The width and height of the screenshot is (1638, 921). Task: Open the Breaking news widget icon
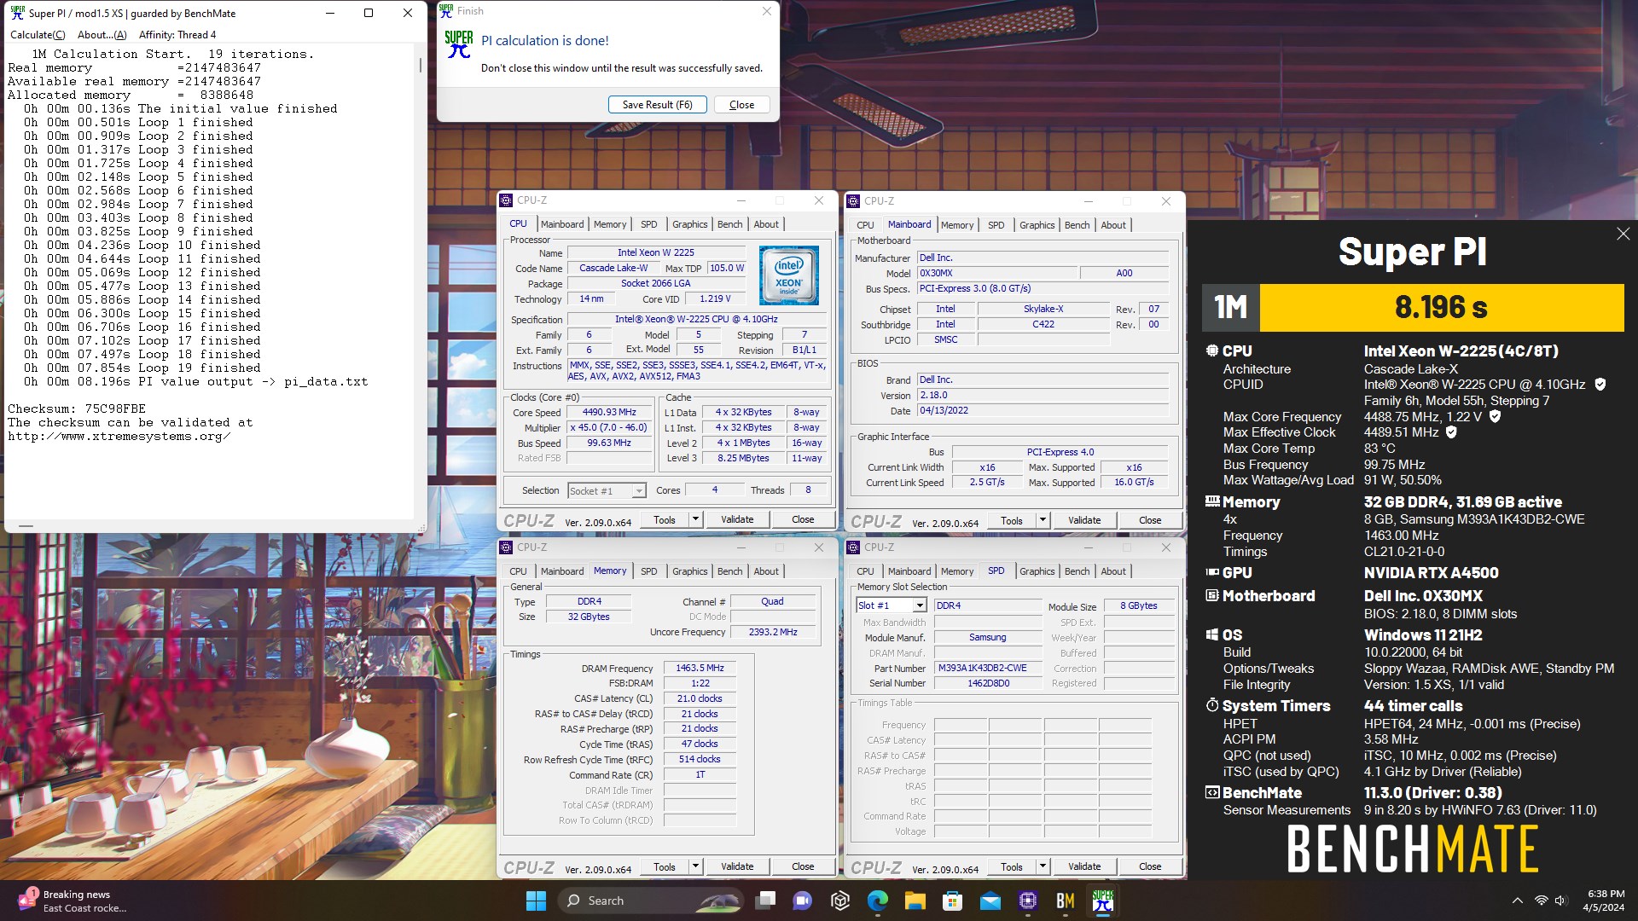pos(26,901)
